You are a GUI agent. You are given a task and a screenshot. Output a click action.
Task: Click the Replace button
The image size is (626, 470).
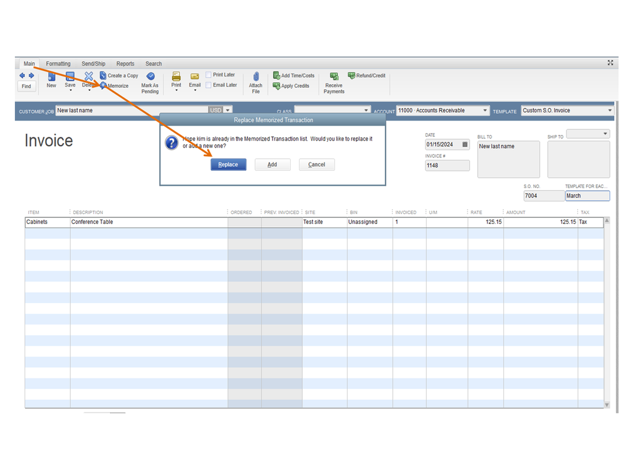tap(228, 164)
